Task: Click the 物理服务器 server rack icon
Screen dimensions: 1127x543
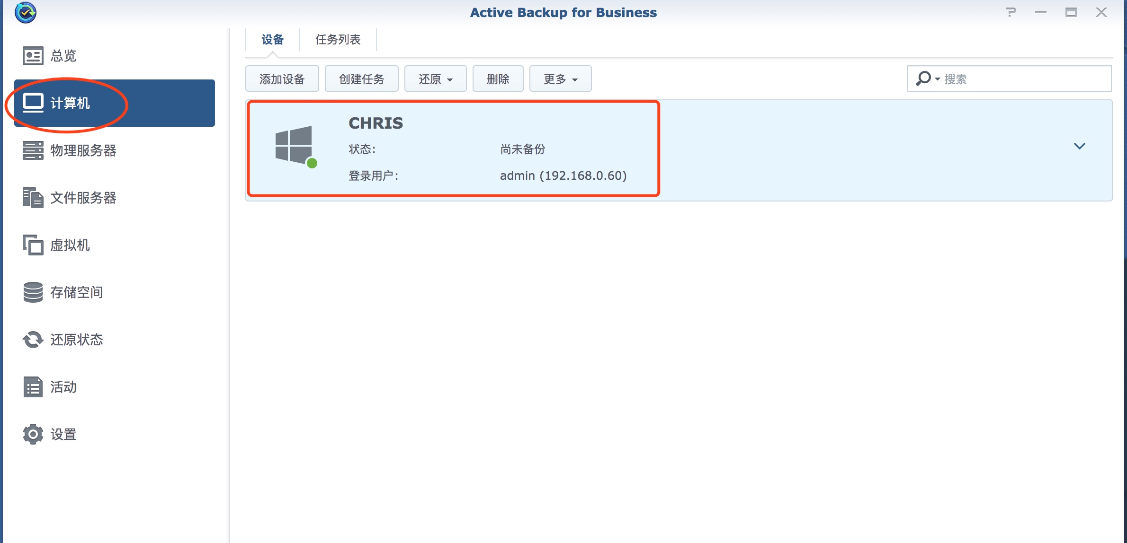Action: [33, 150]
